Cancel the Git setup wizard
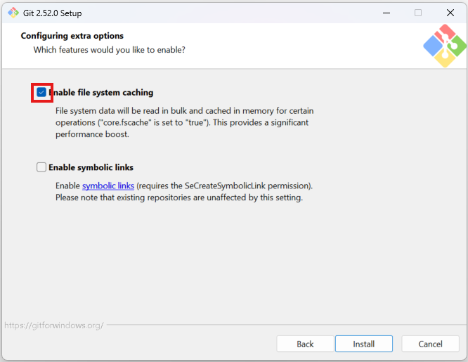This screenshot has height=362, width=468. [430, 344]
